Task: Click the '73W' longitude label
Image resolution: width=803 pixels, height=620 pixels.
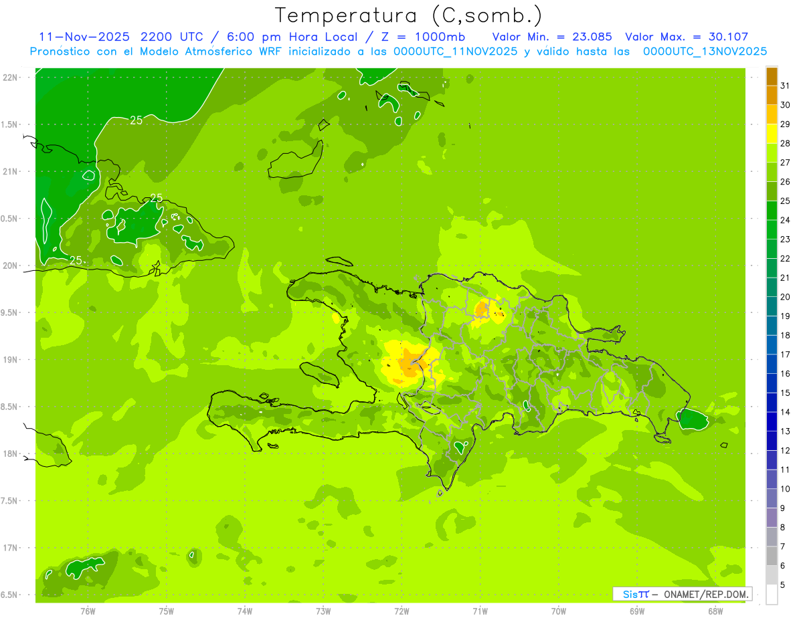Action: (x=323, y=611)
